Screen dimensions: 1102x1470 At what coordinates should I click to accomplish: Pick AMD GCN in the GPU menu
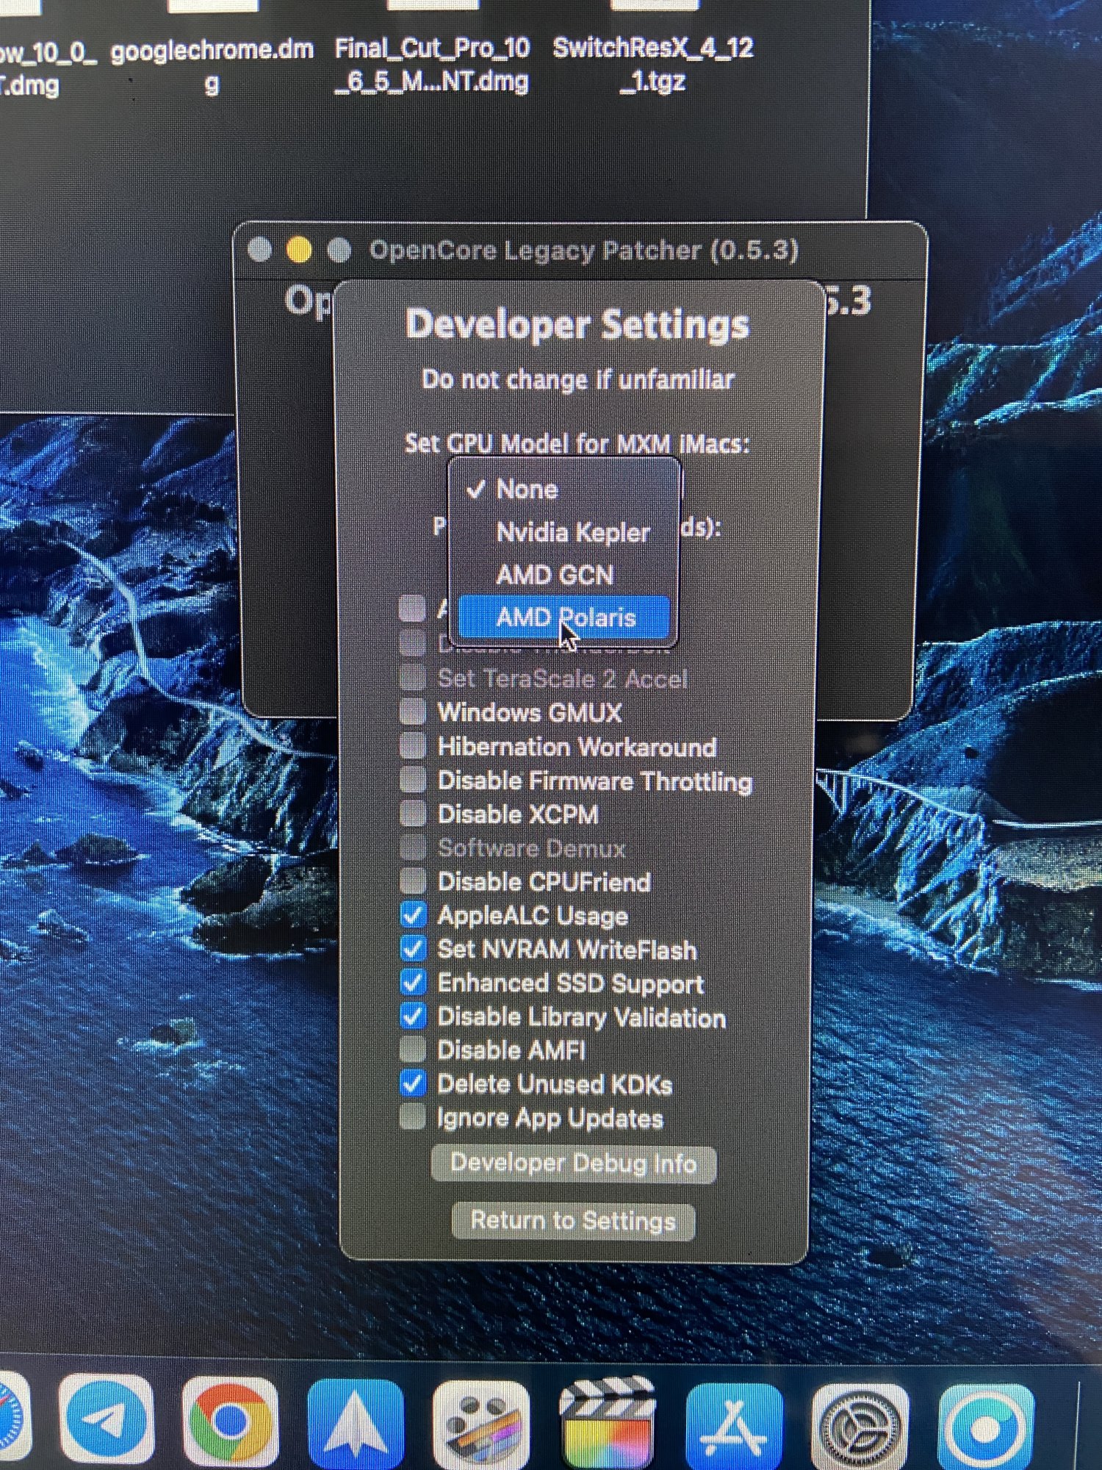click(563, 575)
